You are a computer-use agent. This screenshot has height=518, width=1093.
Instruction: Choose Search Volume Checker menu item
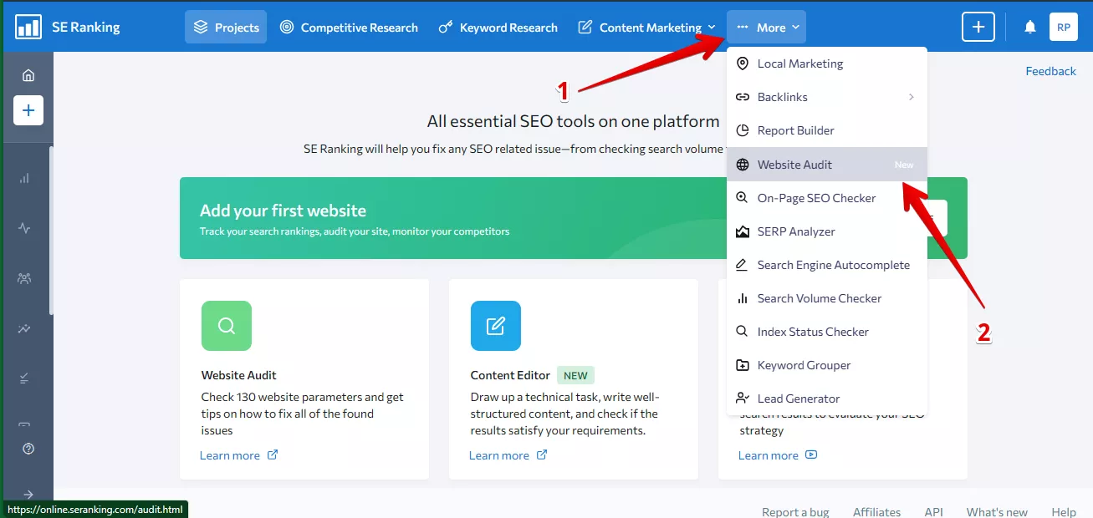(827, 298)
